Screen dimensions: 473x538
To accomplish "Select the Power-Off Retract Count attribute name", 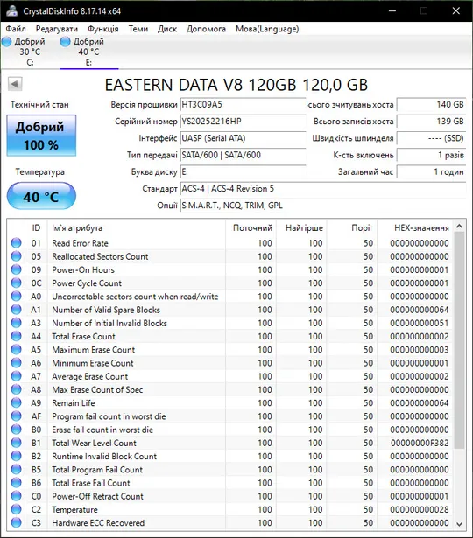I will (x=97, y=496).
